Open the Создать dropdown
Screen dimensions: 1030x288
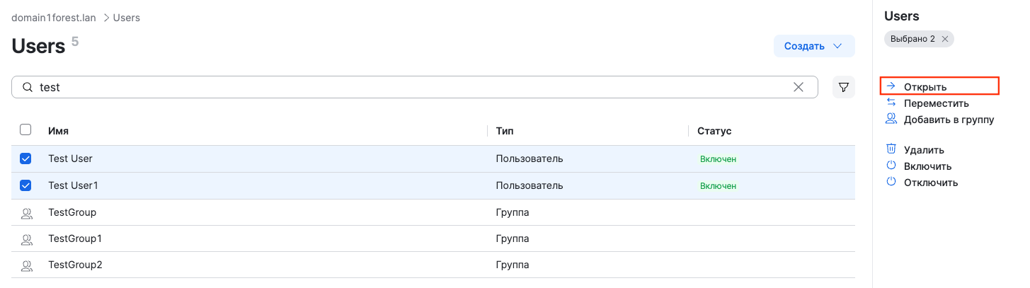point(813,46)
